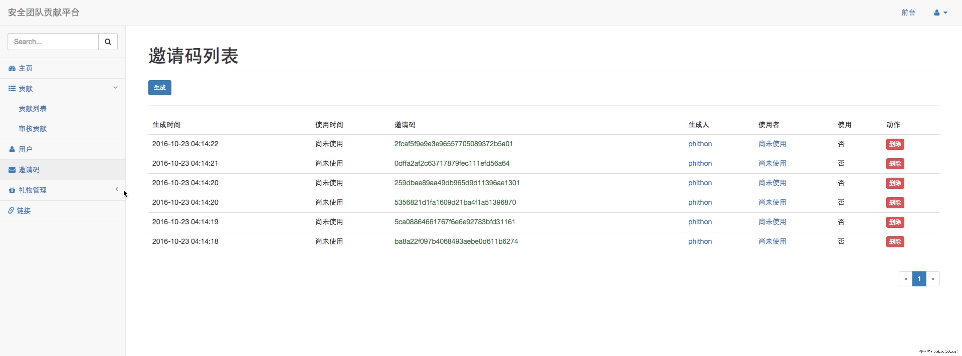Go to next page with » control
Screen dimensions: 962x356
coord(933,279)
